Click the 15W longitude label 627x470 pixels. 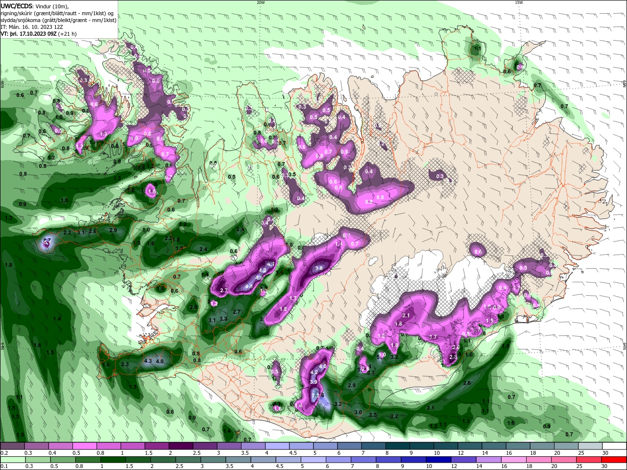tap(519, 2)
